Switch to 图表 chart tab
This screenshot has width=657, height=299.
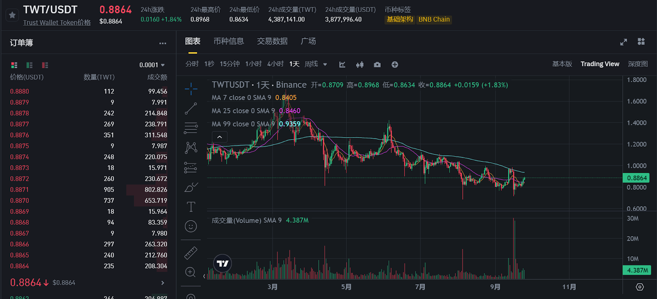point(193,41)
